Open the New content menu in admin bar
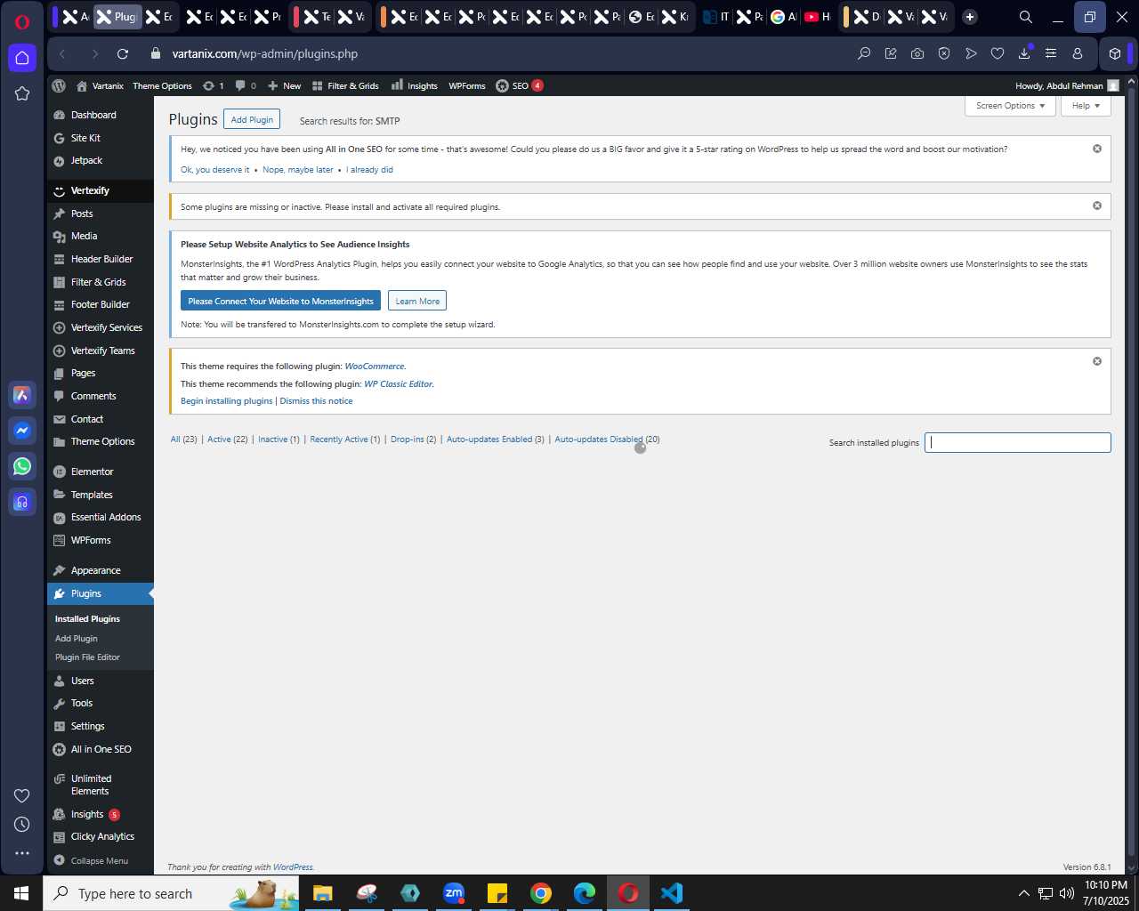Screen dimensions: 1139x911 click(x=285, y=86)
